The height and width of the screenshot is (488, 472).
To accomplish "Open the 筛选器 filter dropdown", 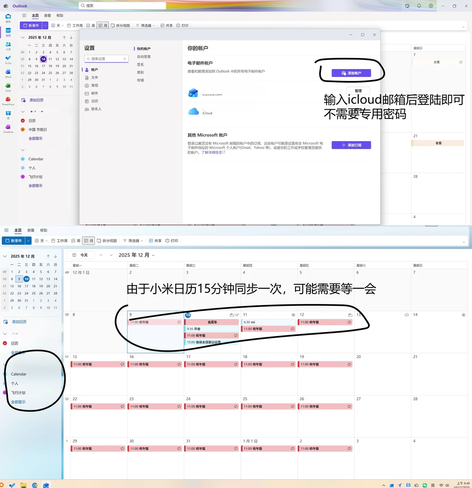I will click(x=132, y=241).
